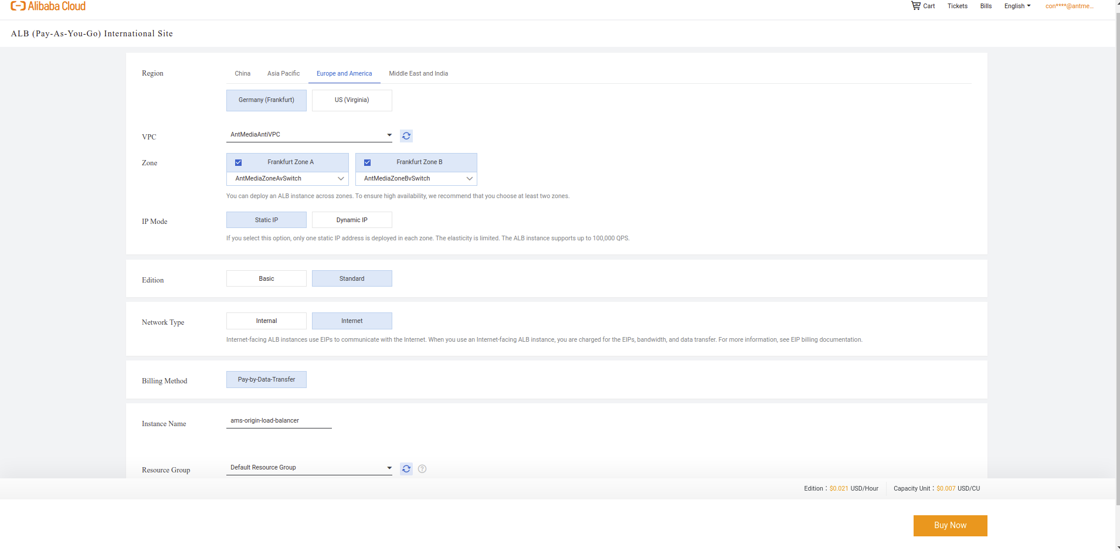Refresh the Resource Group list

pos(406,469)
